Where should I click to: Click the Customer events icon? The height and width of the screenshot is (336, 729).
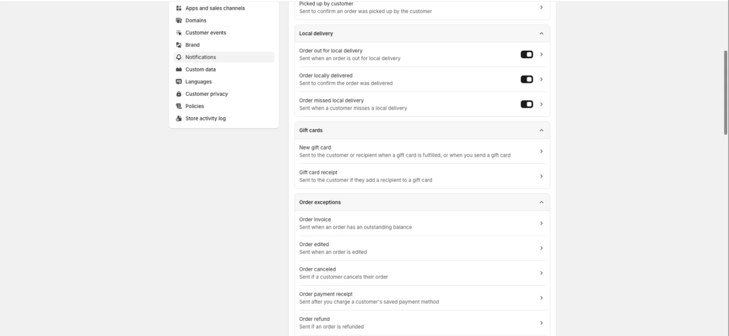(179, 33)
